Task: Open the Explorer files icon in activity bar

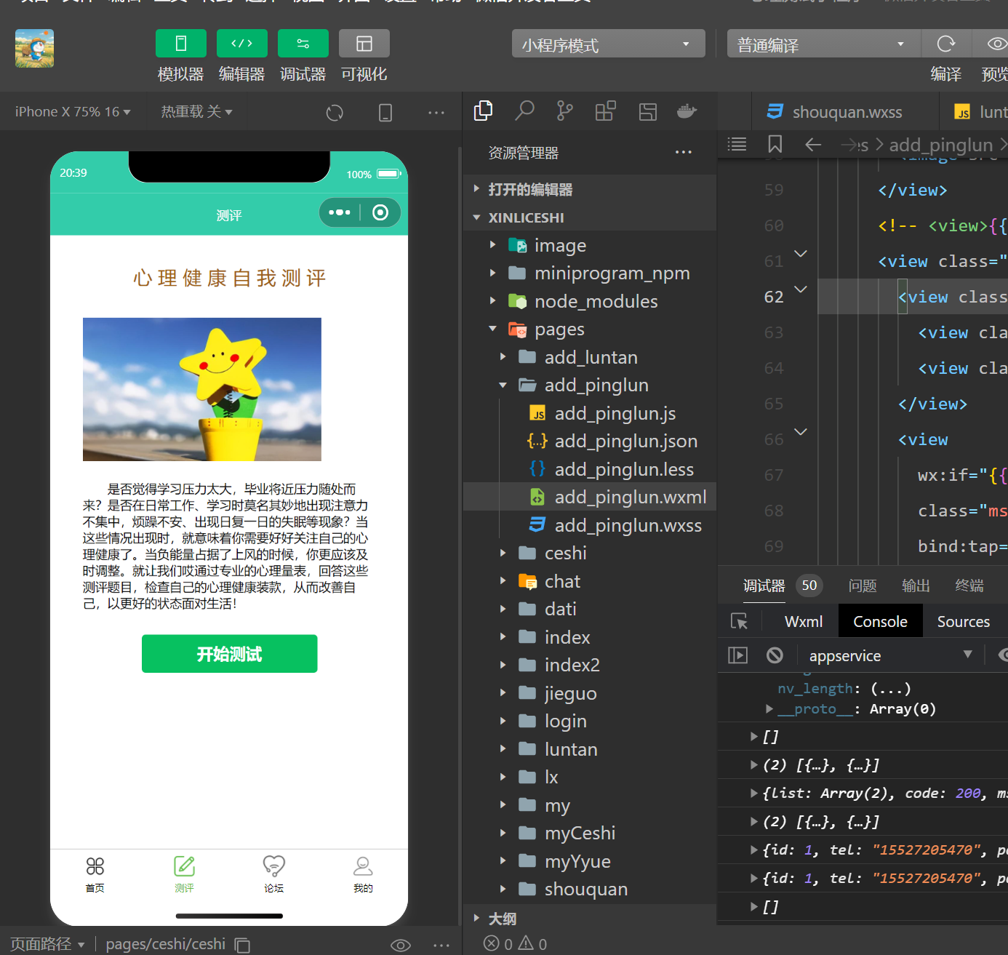Action: click(483, 111)
